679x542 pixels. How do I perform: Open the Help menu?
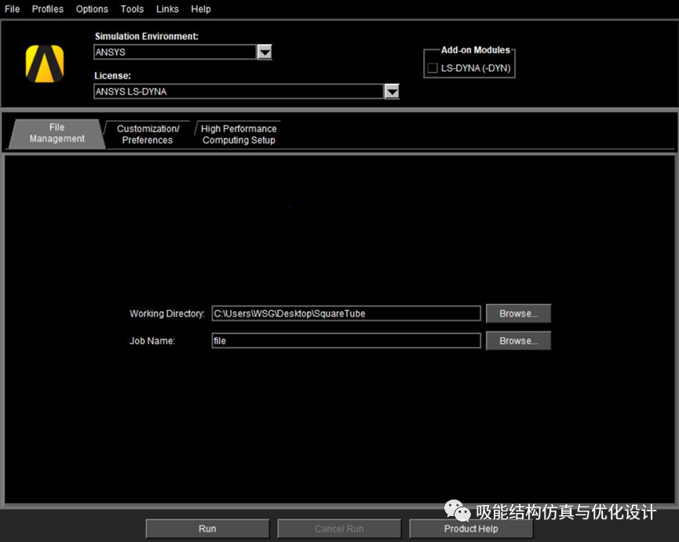tap(200, 9)
